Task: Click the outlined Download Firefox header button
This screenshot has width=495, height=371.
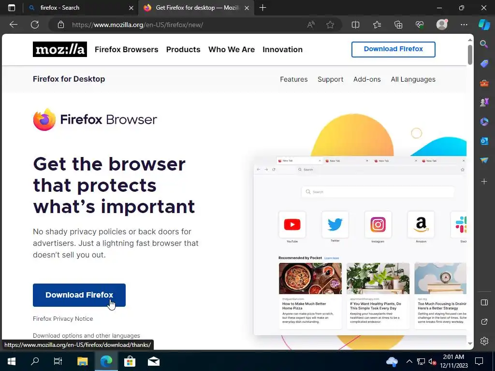Action: (393, 49)
